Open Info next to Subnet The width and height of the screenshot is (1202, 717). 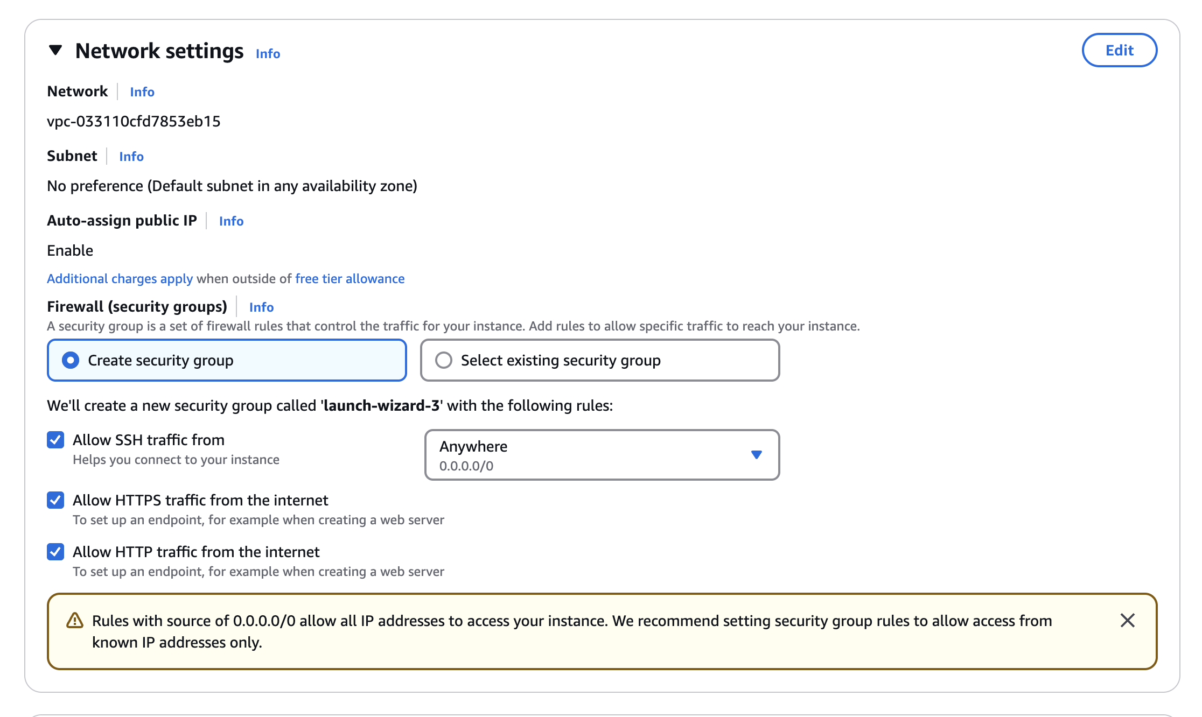point(131,156)
